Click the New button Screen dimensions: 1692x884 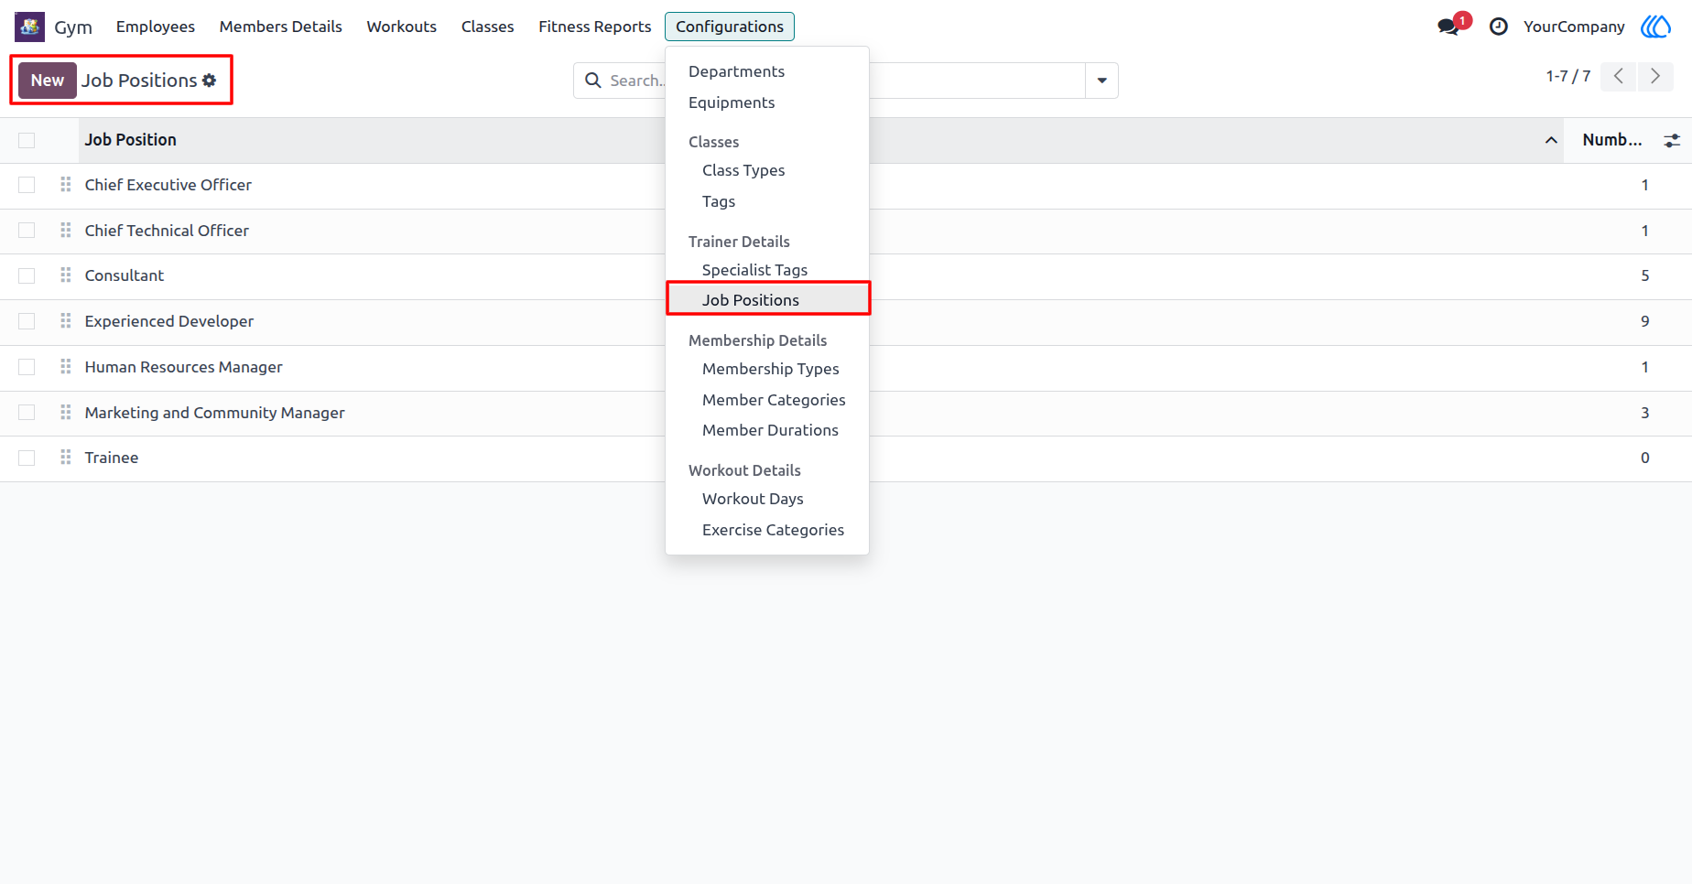48,81
